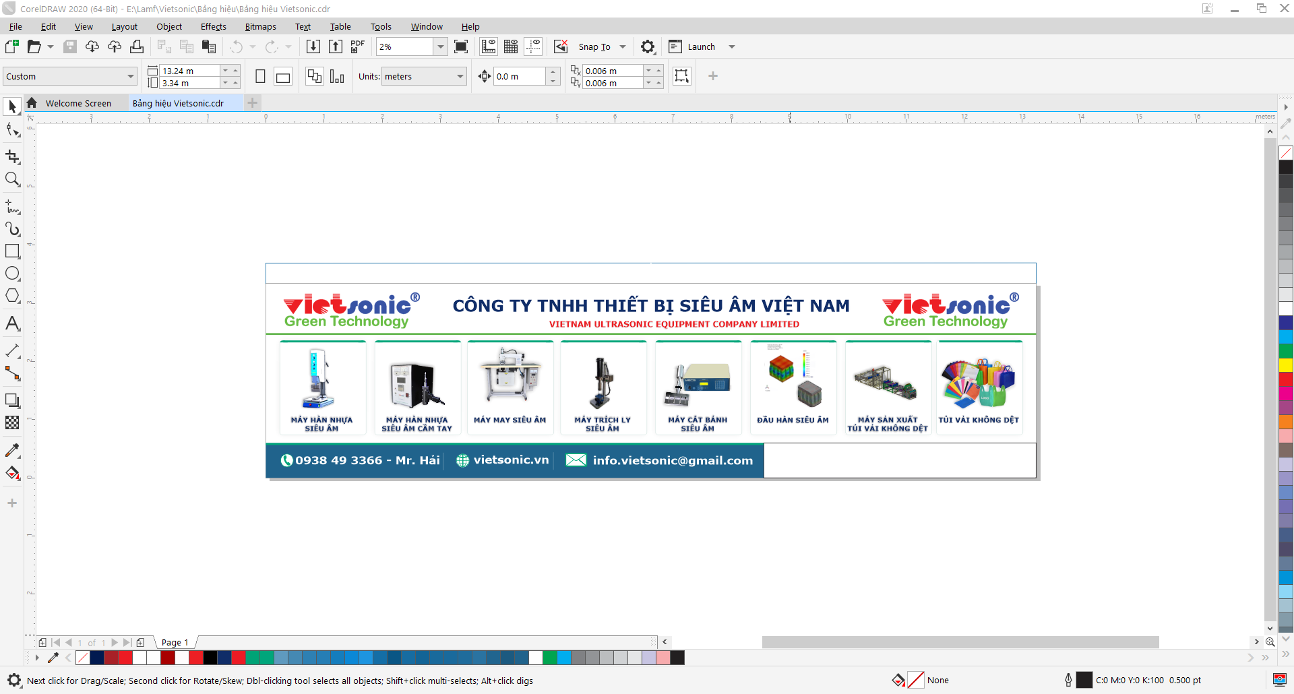The image size is (1294, 694).
Task: Select the Rectangle tool
Action: tap(12, 251)
